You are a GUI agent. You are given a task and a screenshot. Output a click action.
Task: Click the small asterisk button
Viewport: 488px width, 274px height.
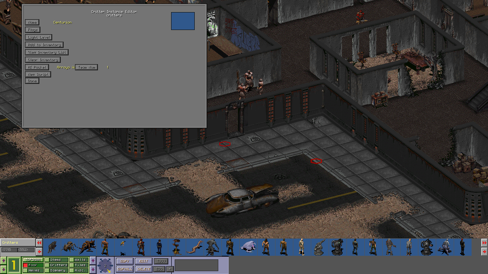(x=170, y=269)
